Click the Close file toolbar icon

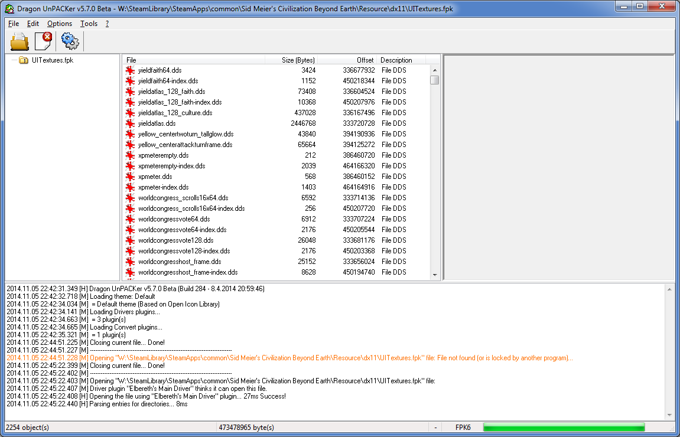[43, 41]
